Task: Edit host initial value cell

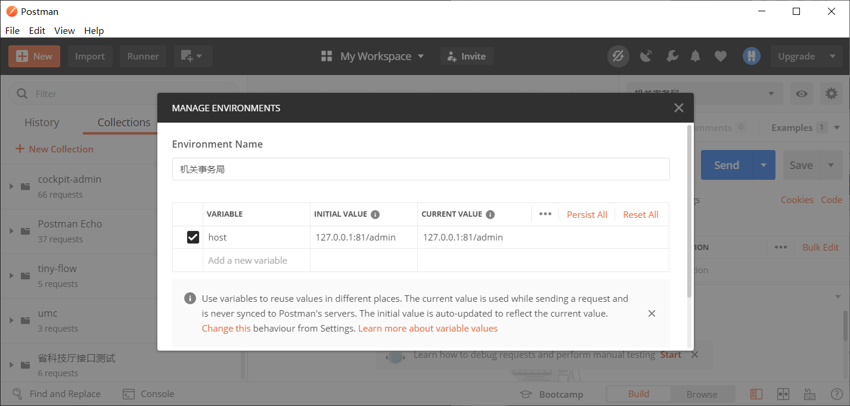Action: pos(364,238)
